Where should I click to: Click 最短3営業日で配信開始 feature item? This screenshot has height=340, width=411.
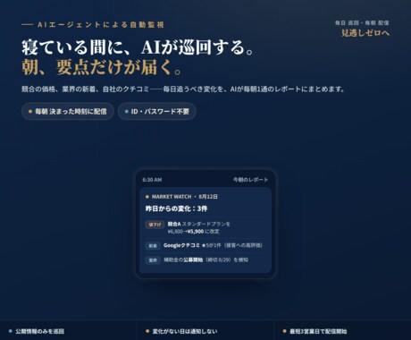coord(342,330)
